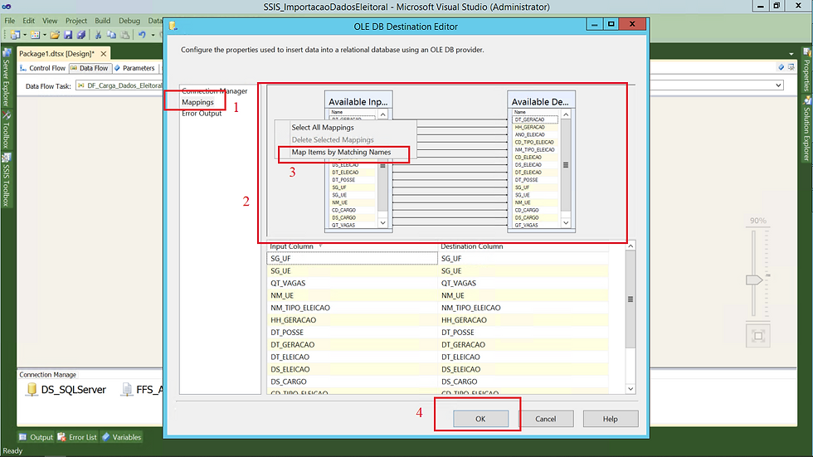Click OK in the Destination Editor
Screen dimensions: 813x457
click(x=480, y=419)
